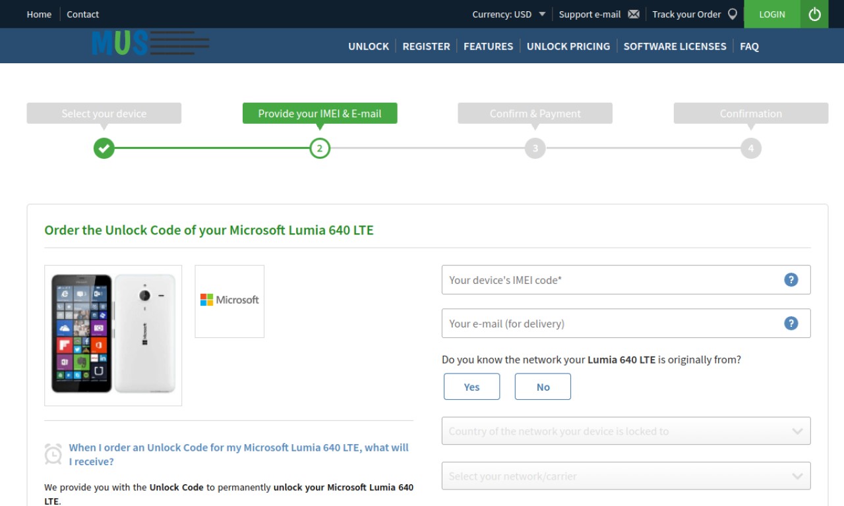Click the Microsoft brand logo tile

click(229, 301)
